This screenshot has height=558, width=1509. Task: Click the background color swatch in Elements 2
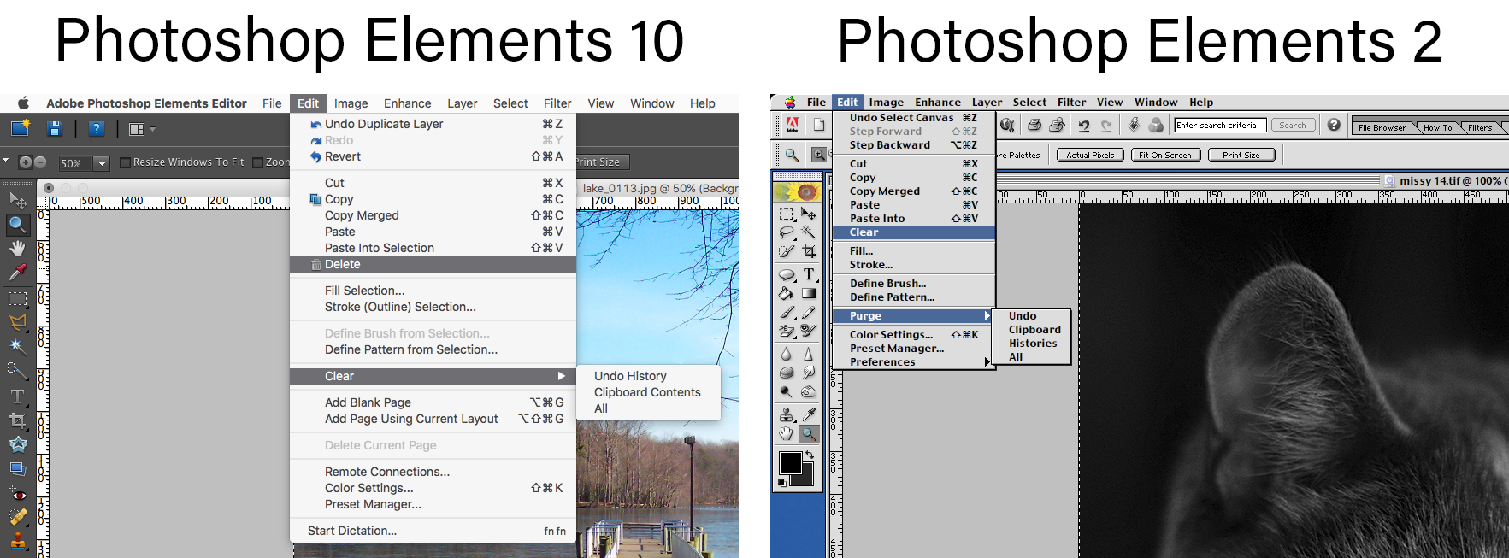(x=807, y=479)
